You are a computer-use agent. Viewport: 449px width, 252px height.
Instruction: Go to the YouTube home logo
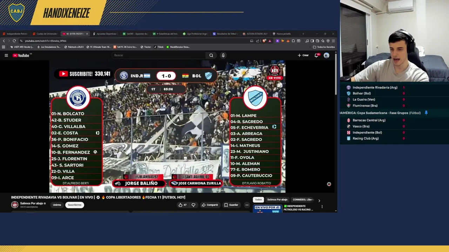(21, 55)
